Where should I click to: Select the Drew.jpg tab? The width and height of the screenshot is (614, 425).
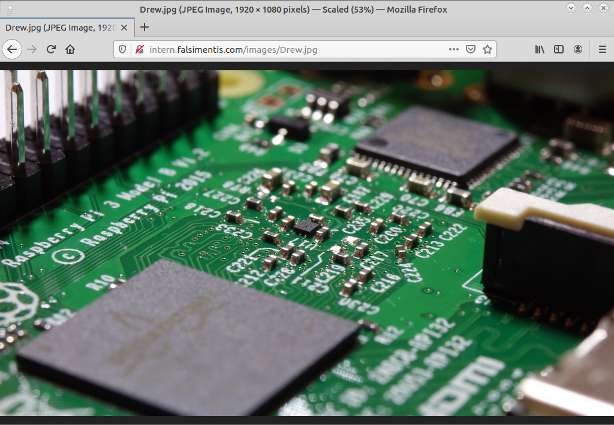(67, 28)
